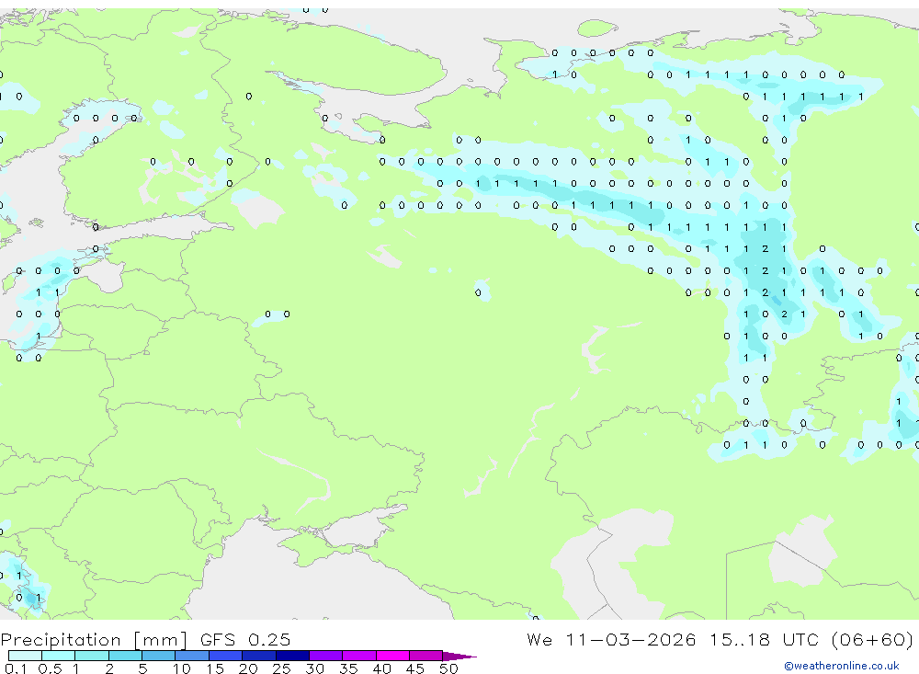
Task: Click the legend label '35'
Action: coord(348,668)
